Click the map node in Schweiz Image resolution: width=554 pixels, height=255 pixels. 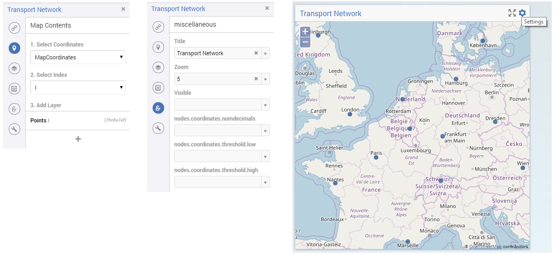[440, 180]
